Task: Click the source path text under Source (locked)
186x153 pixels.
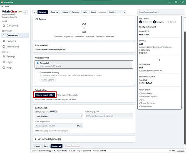Action: (x=50, y=49)
